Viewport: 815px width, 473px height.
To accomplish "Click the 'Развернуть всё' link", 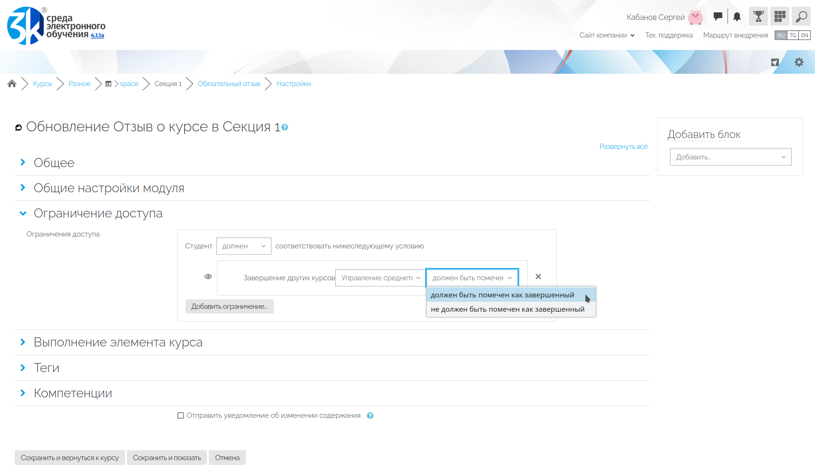I will (x=623, y=147).
